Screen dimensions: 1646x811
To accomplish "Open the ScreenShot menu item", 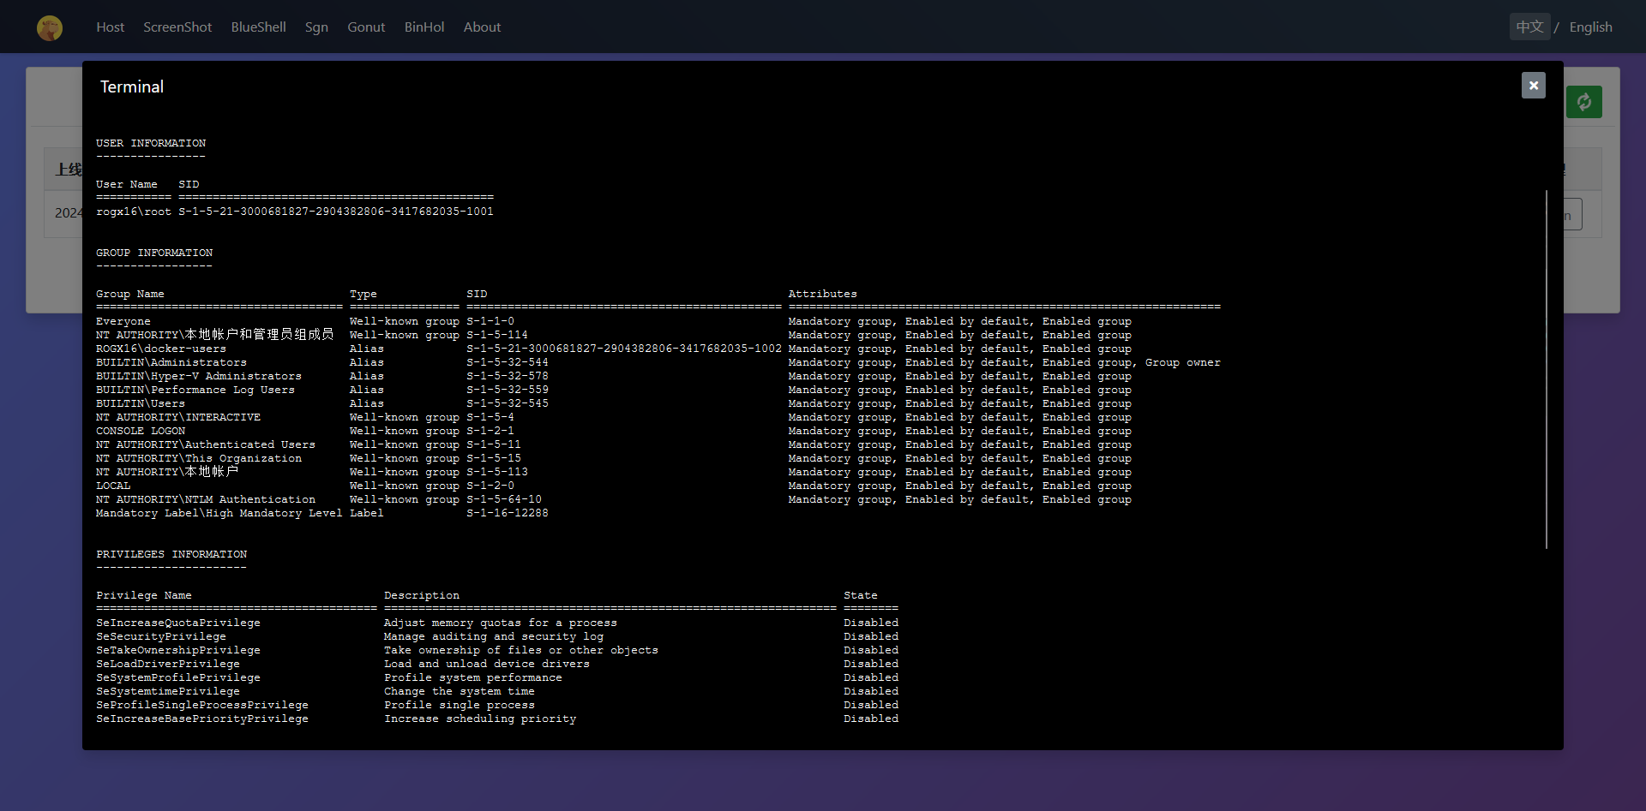I will tap(177, 27).
